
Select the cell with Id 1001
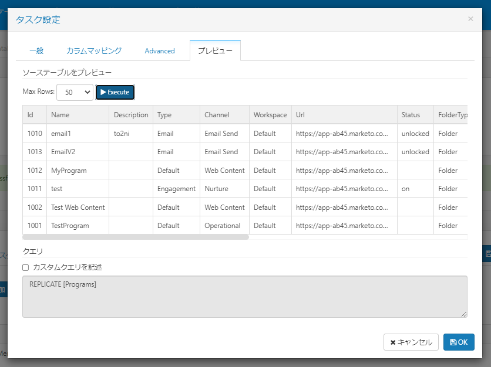(x=35, y=225)
